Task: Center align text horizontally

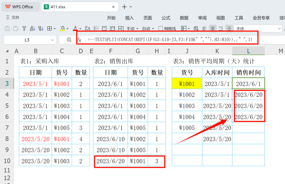Action: (x=213, y=29)
